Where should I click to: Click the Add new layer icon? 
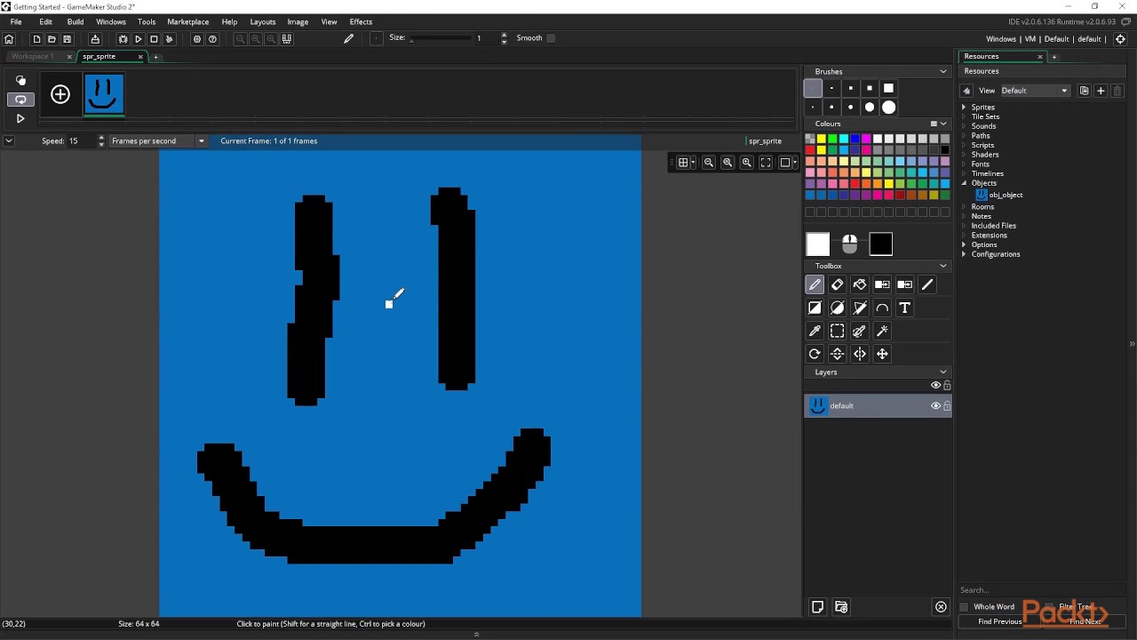[x=818, y=607]
